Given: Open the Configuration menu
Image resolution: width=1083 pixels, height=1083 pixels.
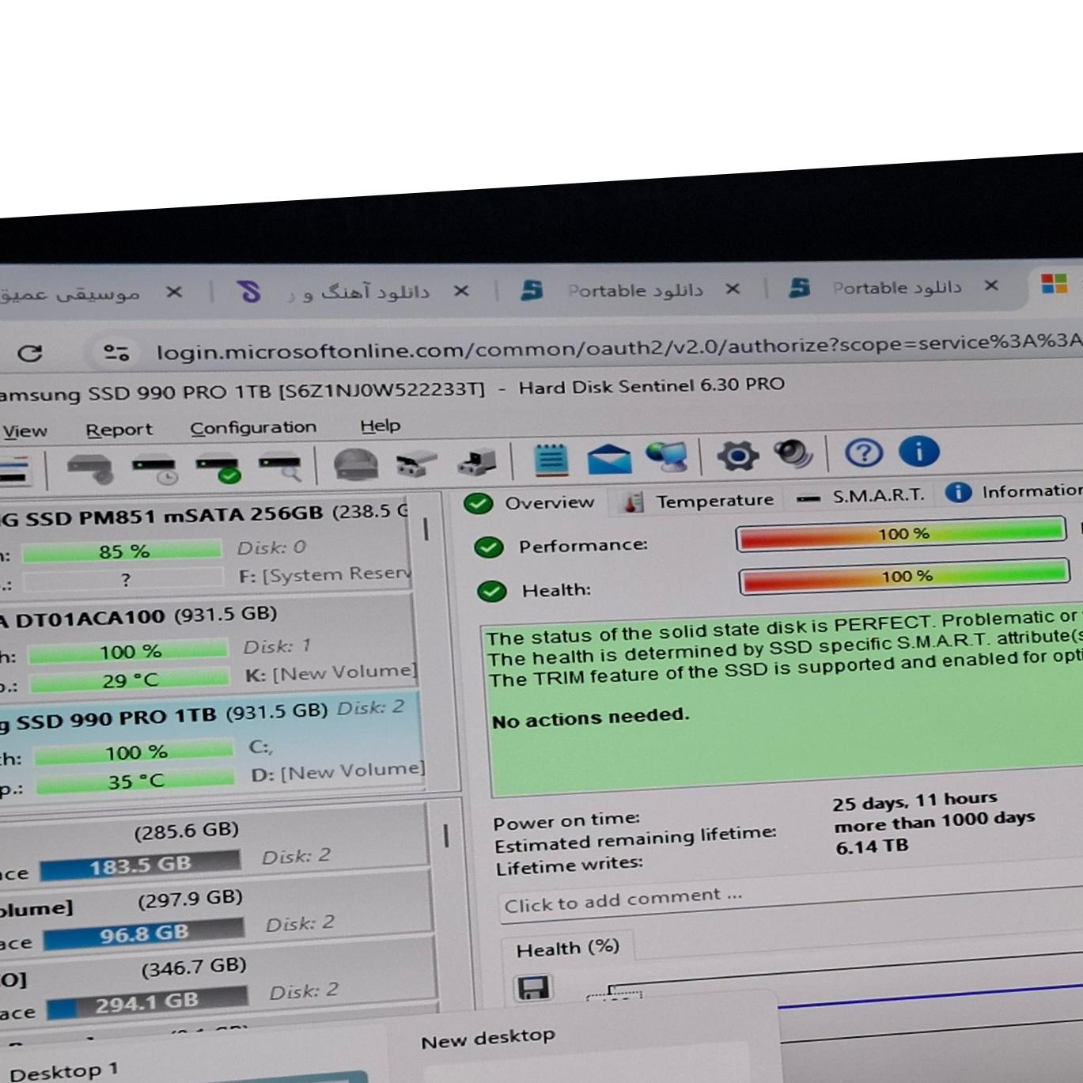Looking at the screenshot, I should tap(252, 427).
